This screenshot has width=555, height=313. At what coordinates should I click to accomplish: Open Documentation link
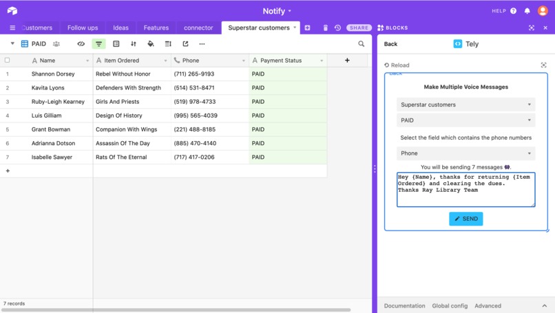(404, 305)
